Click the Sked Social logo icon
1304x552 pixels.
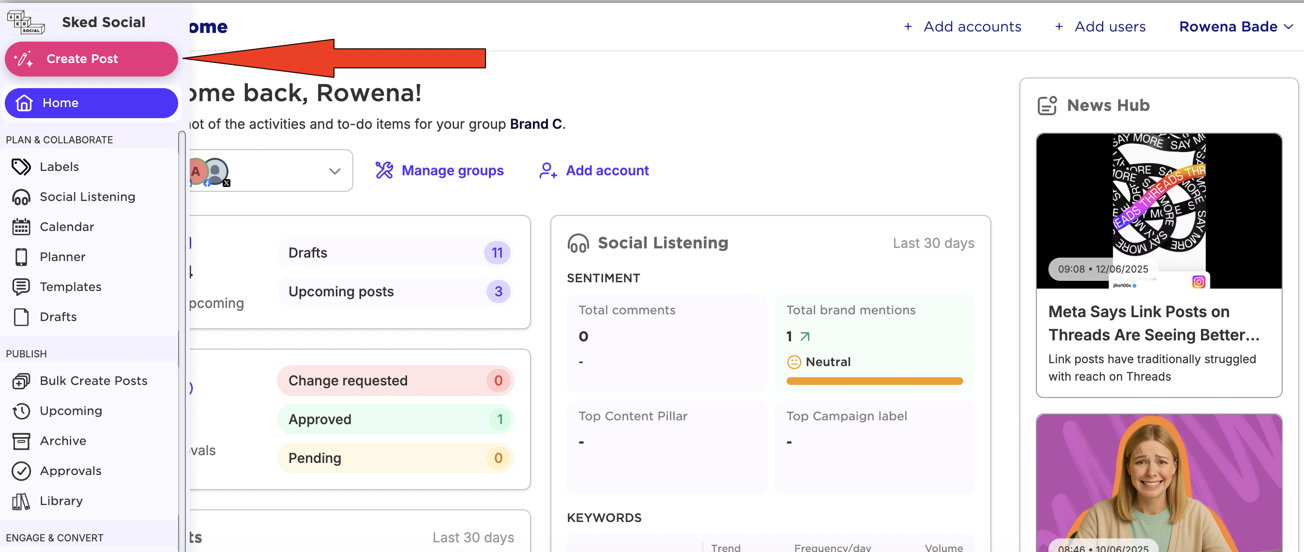[25, 22]
